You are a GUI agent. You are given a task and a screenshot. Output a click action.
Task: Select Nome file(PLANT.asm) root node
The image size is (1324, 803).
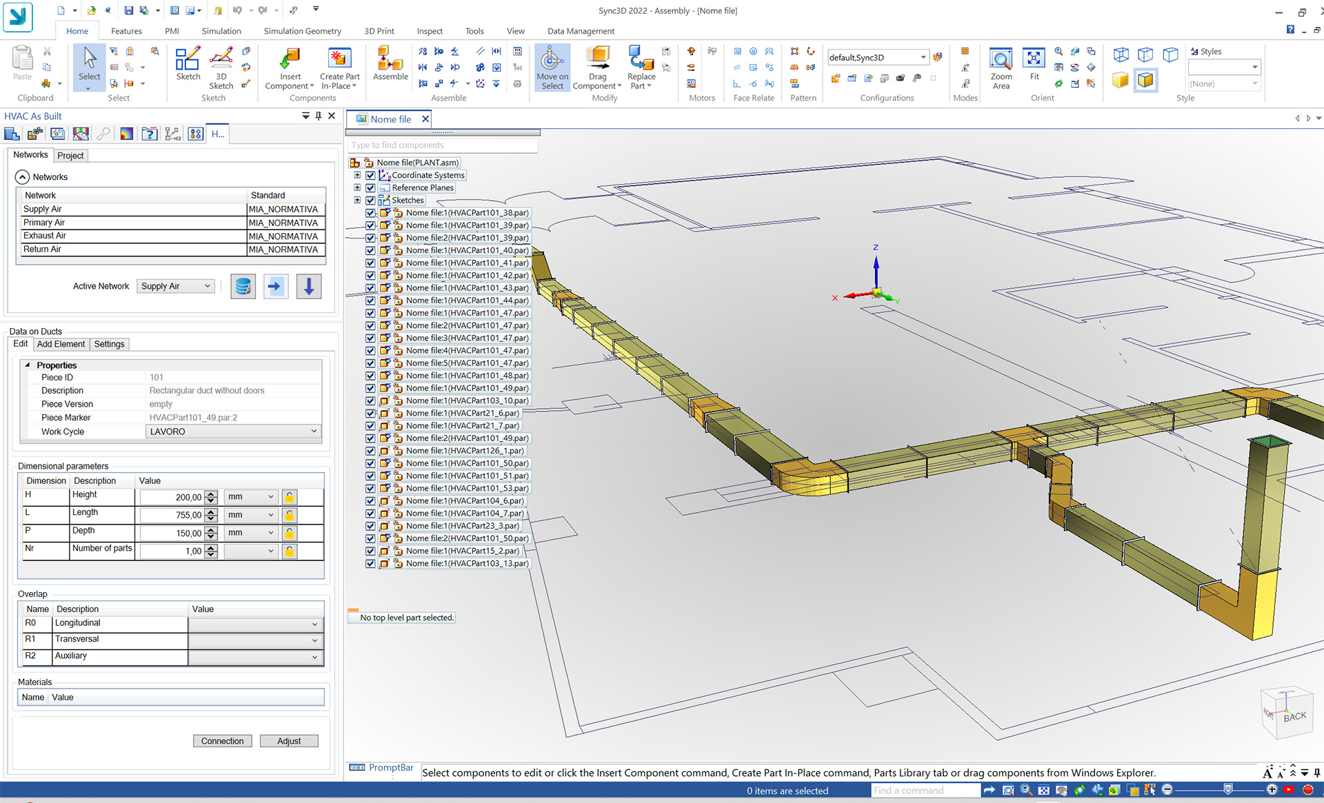[417, 163]
